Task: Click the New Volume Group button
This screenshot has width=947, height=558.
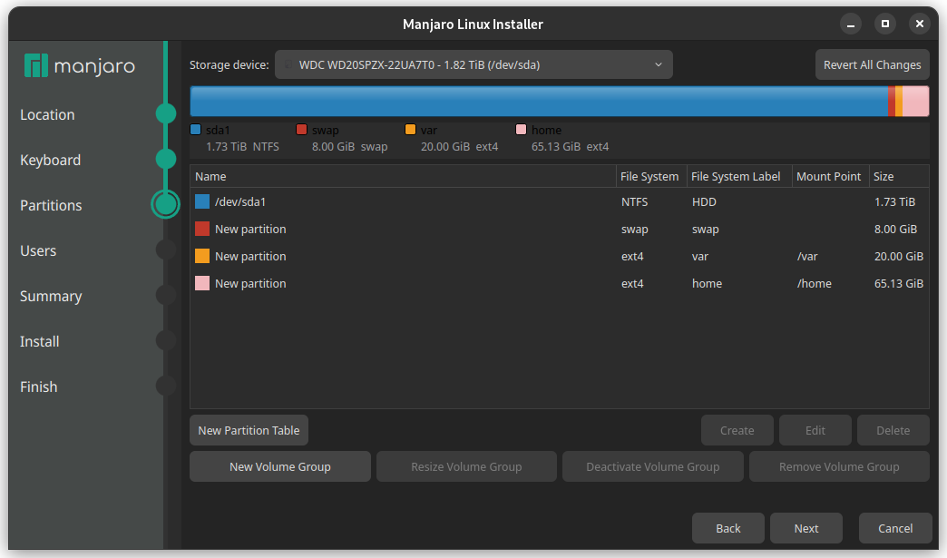Action: coord(280,466)
